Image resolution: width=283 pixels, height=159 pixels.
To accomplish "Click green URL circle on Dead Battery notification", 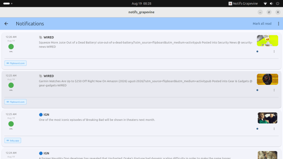I will (11, 47).
